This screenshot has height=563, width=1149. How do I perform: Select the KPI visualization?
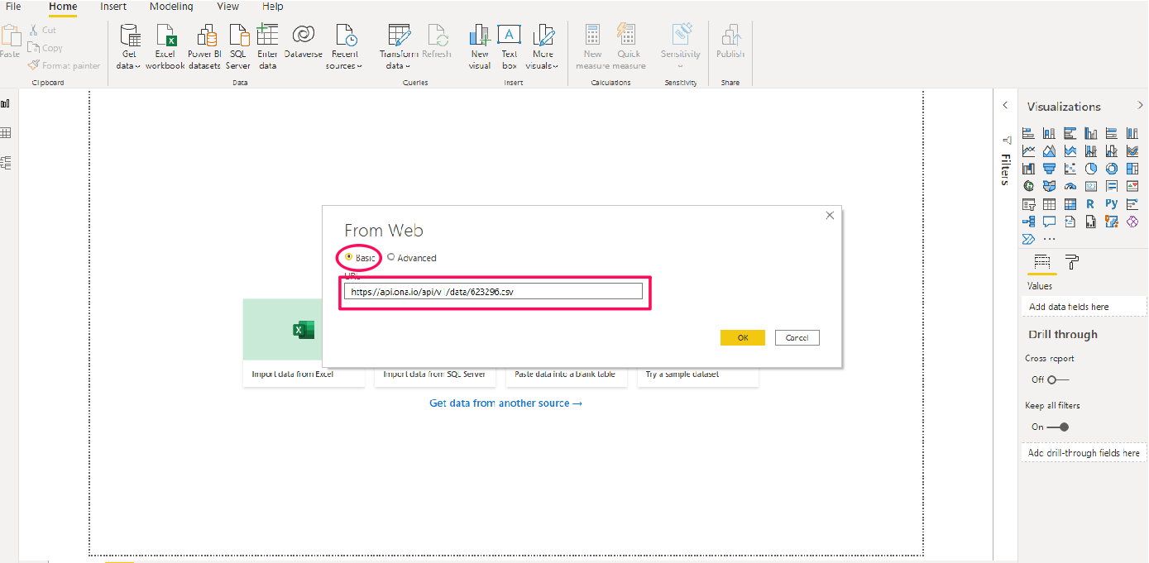click(1132, 186)
